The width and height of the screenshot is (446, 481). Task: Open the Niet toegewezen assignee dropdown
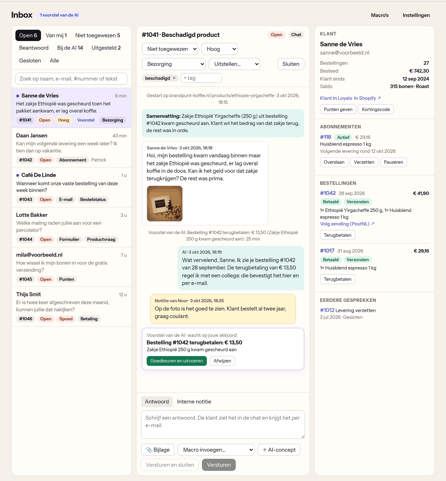(x=170, y=49)
